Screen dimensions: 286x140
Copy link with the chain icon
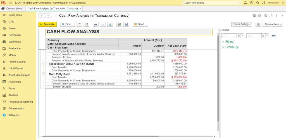coord(271,16)
